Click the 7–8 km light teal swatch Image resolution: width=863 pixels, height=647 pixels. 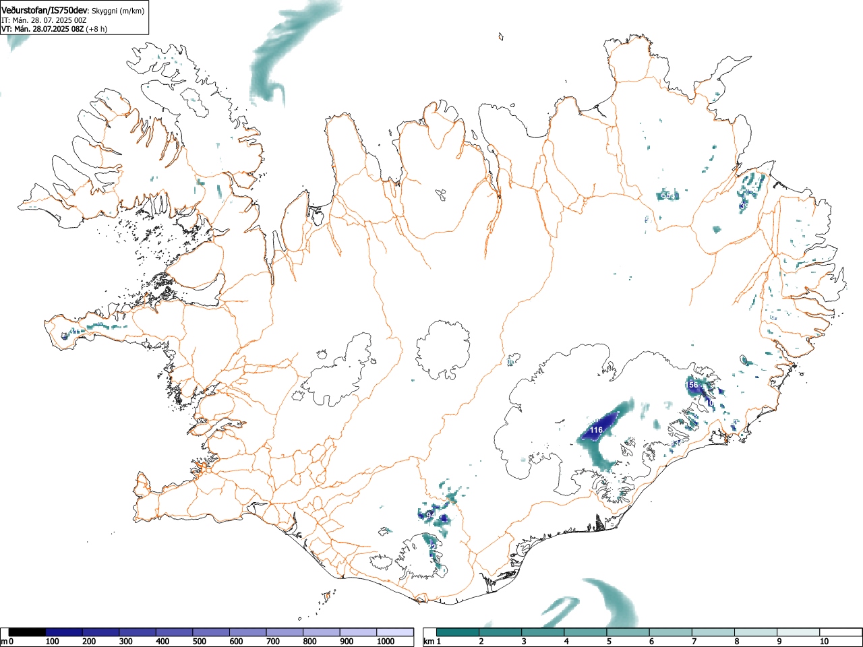coord(713,632)
